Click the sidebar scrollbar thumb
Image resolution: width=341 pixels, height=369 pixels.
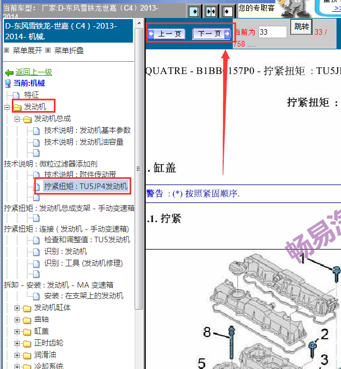click(139, 169)
